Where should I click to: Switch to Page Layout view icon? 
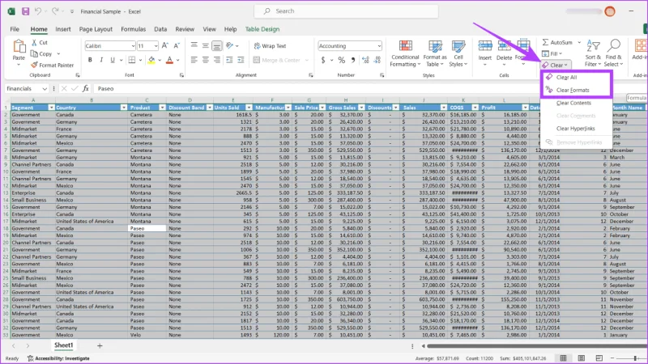tap(582, 358)
